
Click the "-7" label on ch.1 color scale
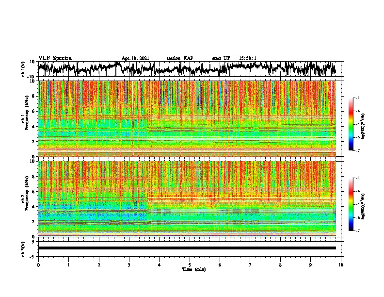coord(357,150)
